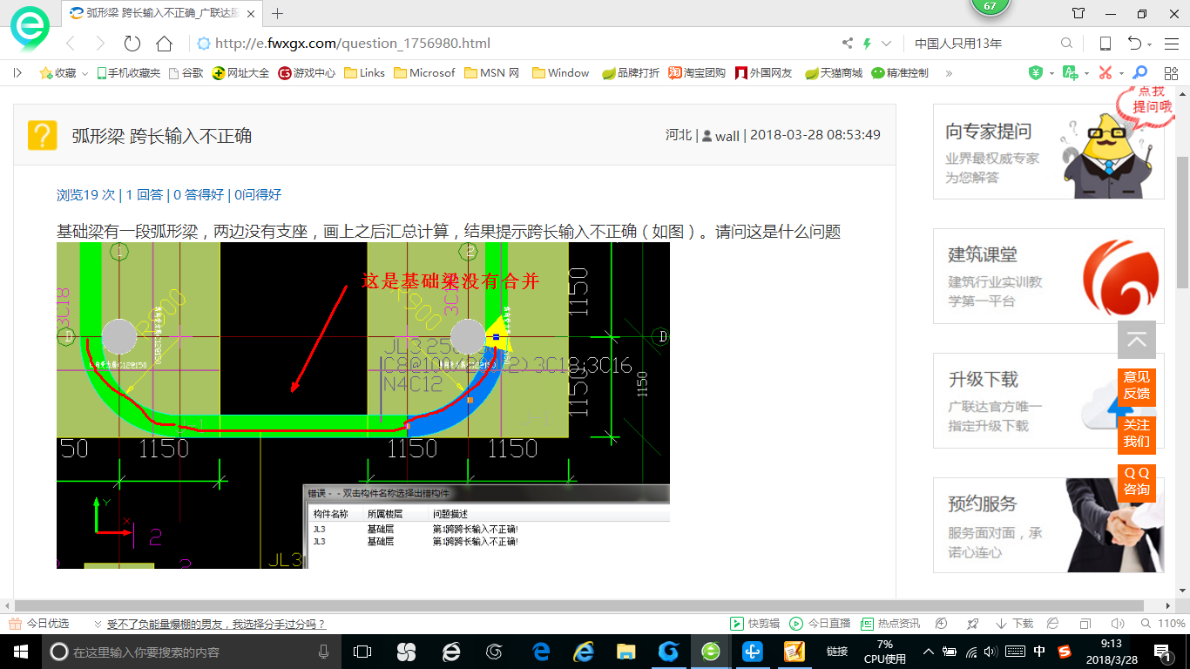Open the Edge browser taskbar icon
The width and height of the screenshot is (1190, 669).
click(x=541, y=651)
